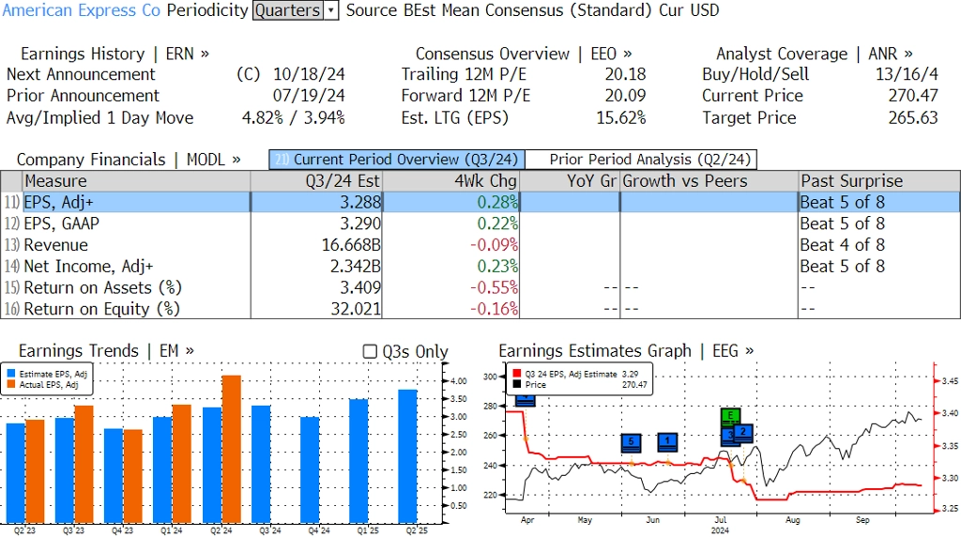
Task: Click the Est. LTG (EPS) value 15.62%
Action: [x=621, y=117]
